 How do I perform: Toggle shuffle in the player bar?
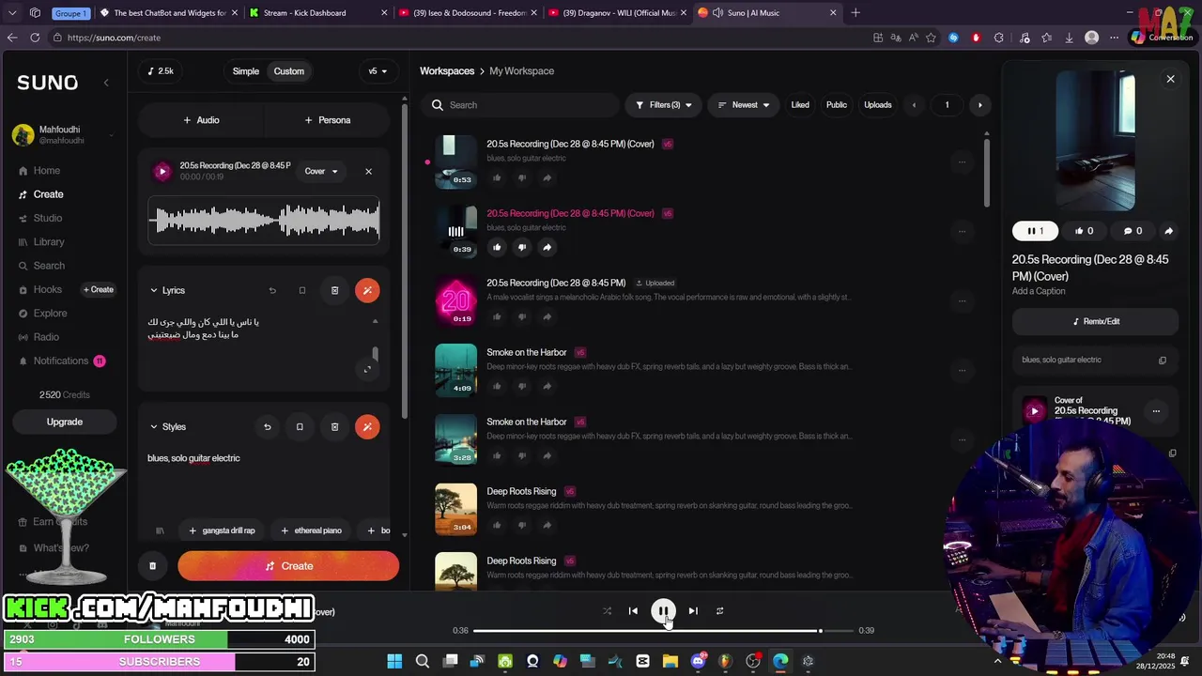[607, 611]
